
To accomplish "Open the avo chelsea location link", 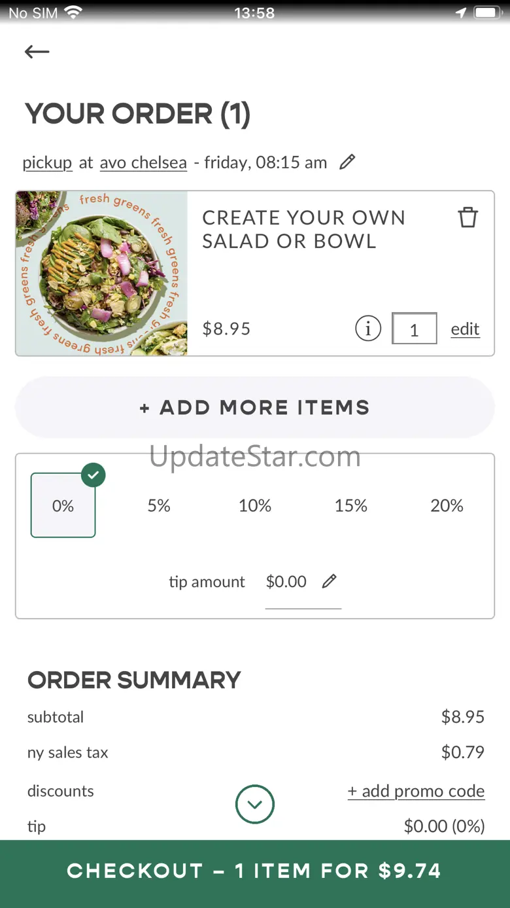I will (143, 162).
